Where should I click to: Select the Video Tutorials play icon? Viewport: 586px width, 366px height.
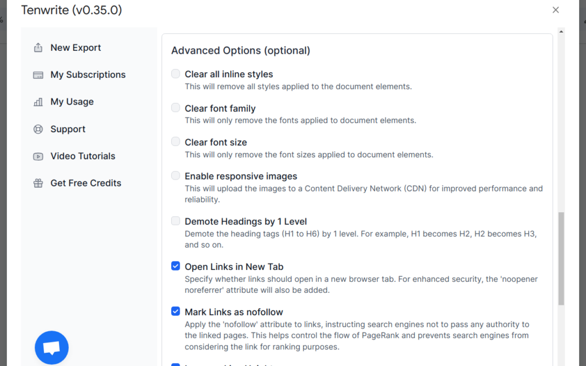coord(38,156)
